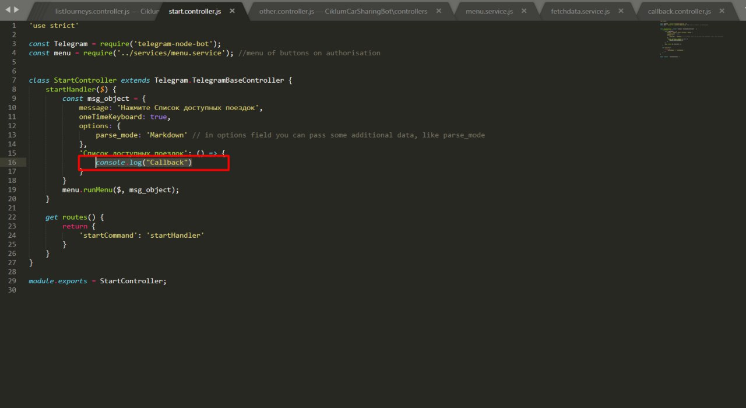The width and height of the screenshot is (746, 408).
Task: Close the start.controller.js tab
Action: pos(232,11)
